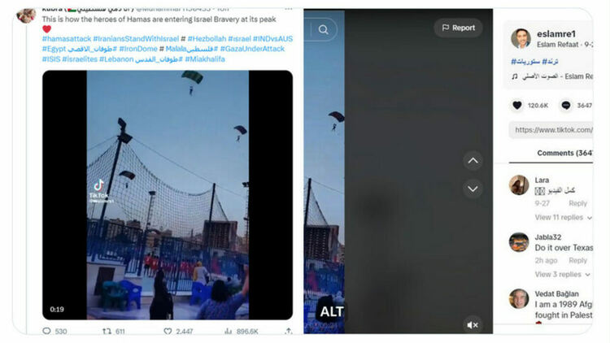Viewport: 610px width, 343px height.
Task: Show the ALT image description badge
Action: pyautogui.click(x=331, y=311)
